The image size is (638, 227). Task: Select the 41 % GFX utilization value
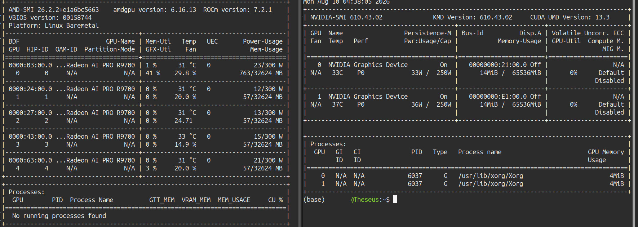(x=153, y=73)
